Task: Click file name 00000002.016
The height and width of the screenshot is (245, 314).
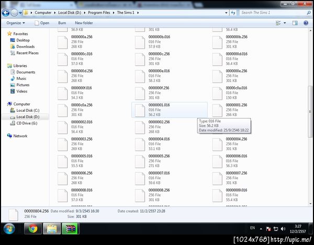Action: 82,122
